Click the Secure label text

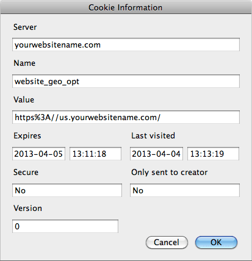tap(26, 172)
